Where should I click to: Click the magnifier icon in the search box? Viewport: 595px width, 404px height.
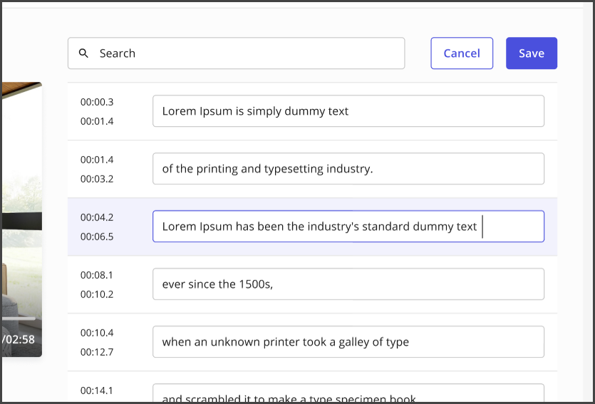[x=83, y=53]
